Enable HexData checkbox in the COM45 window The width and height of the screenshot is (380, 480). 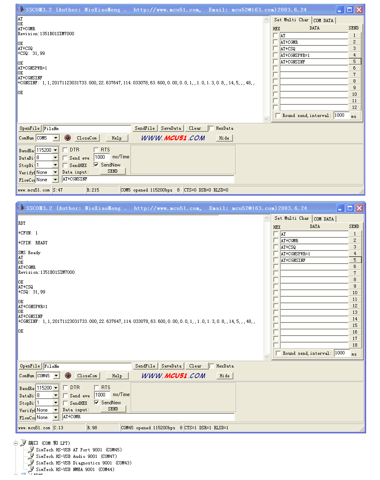pyautogui.click(x=212, y=366)
